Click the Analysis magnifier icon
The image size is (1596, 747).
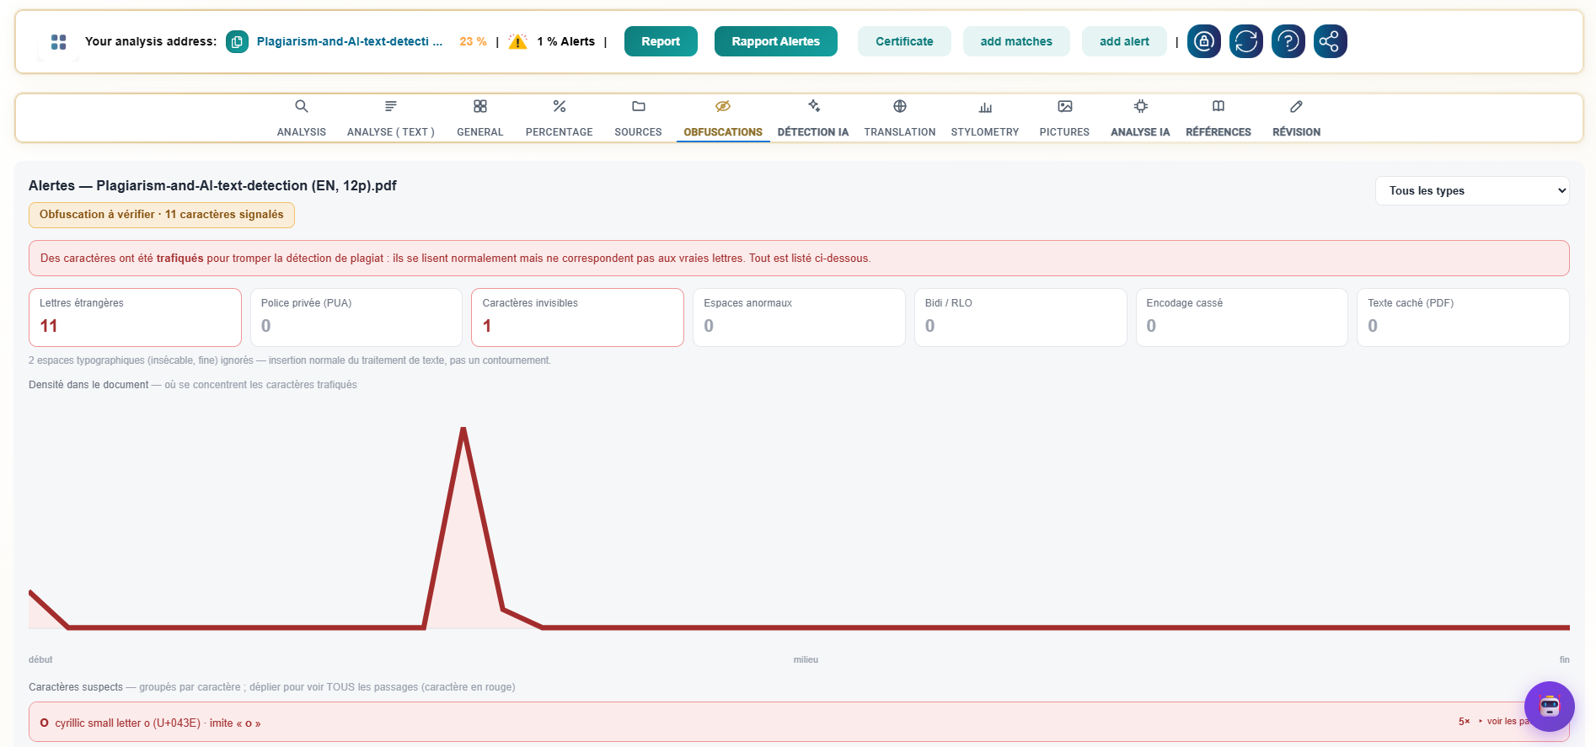(x=302, y=106)
